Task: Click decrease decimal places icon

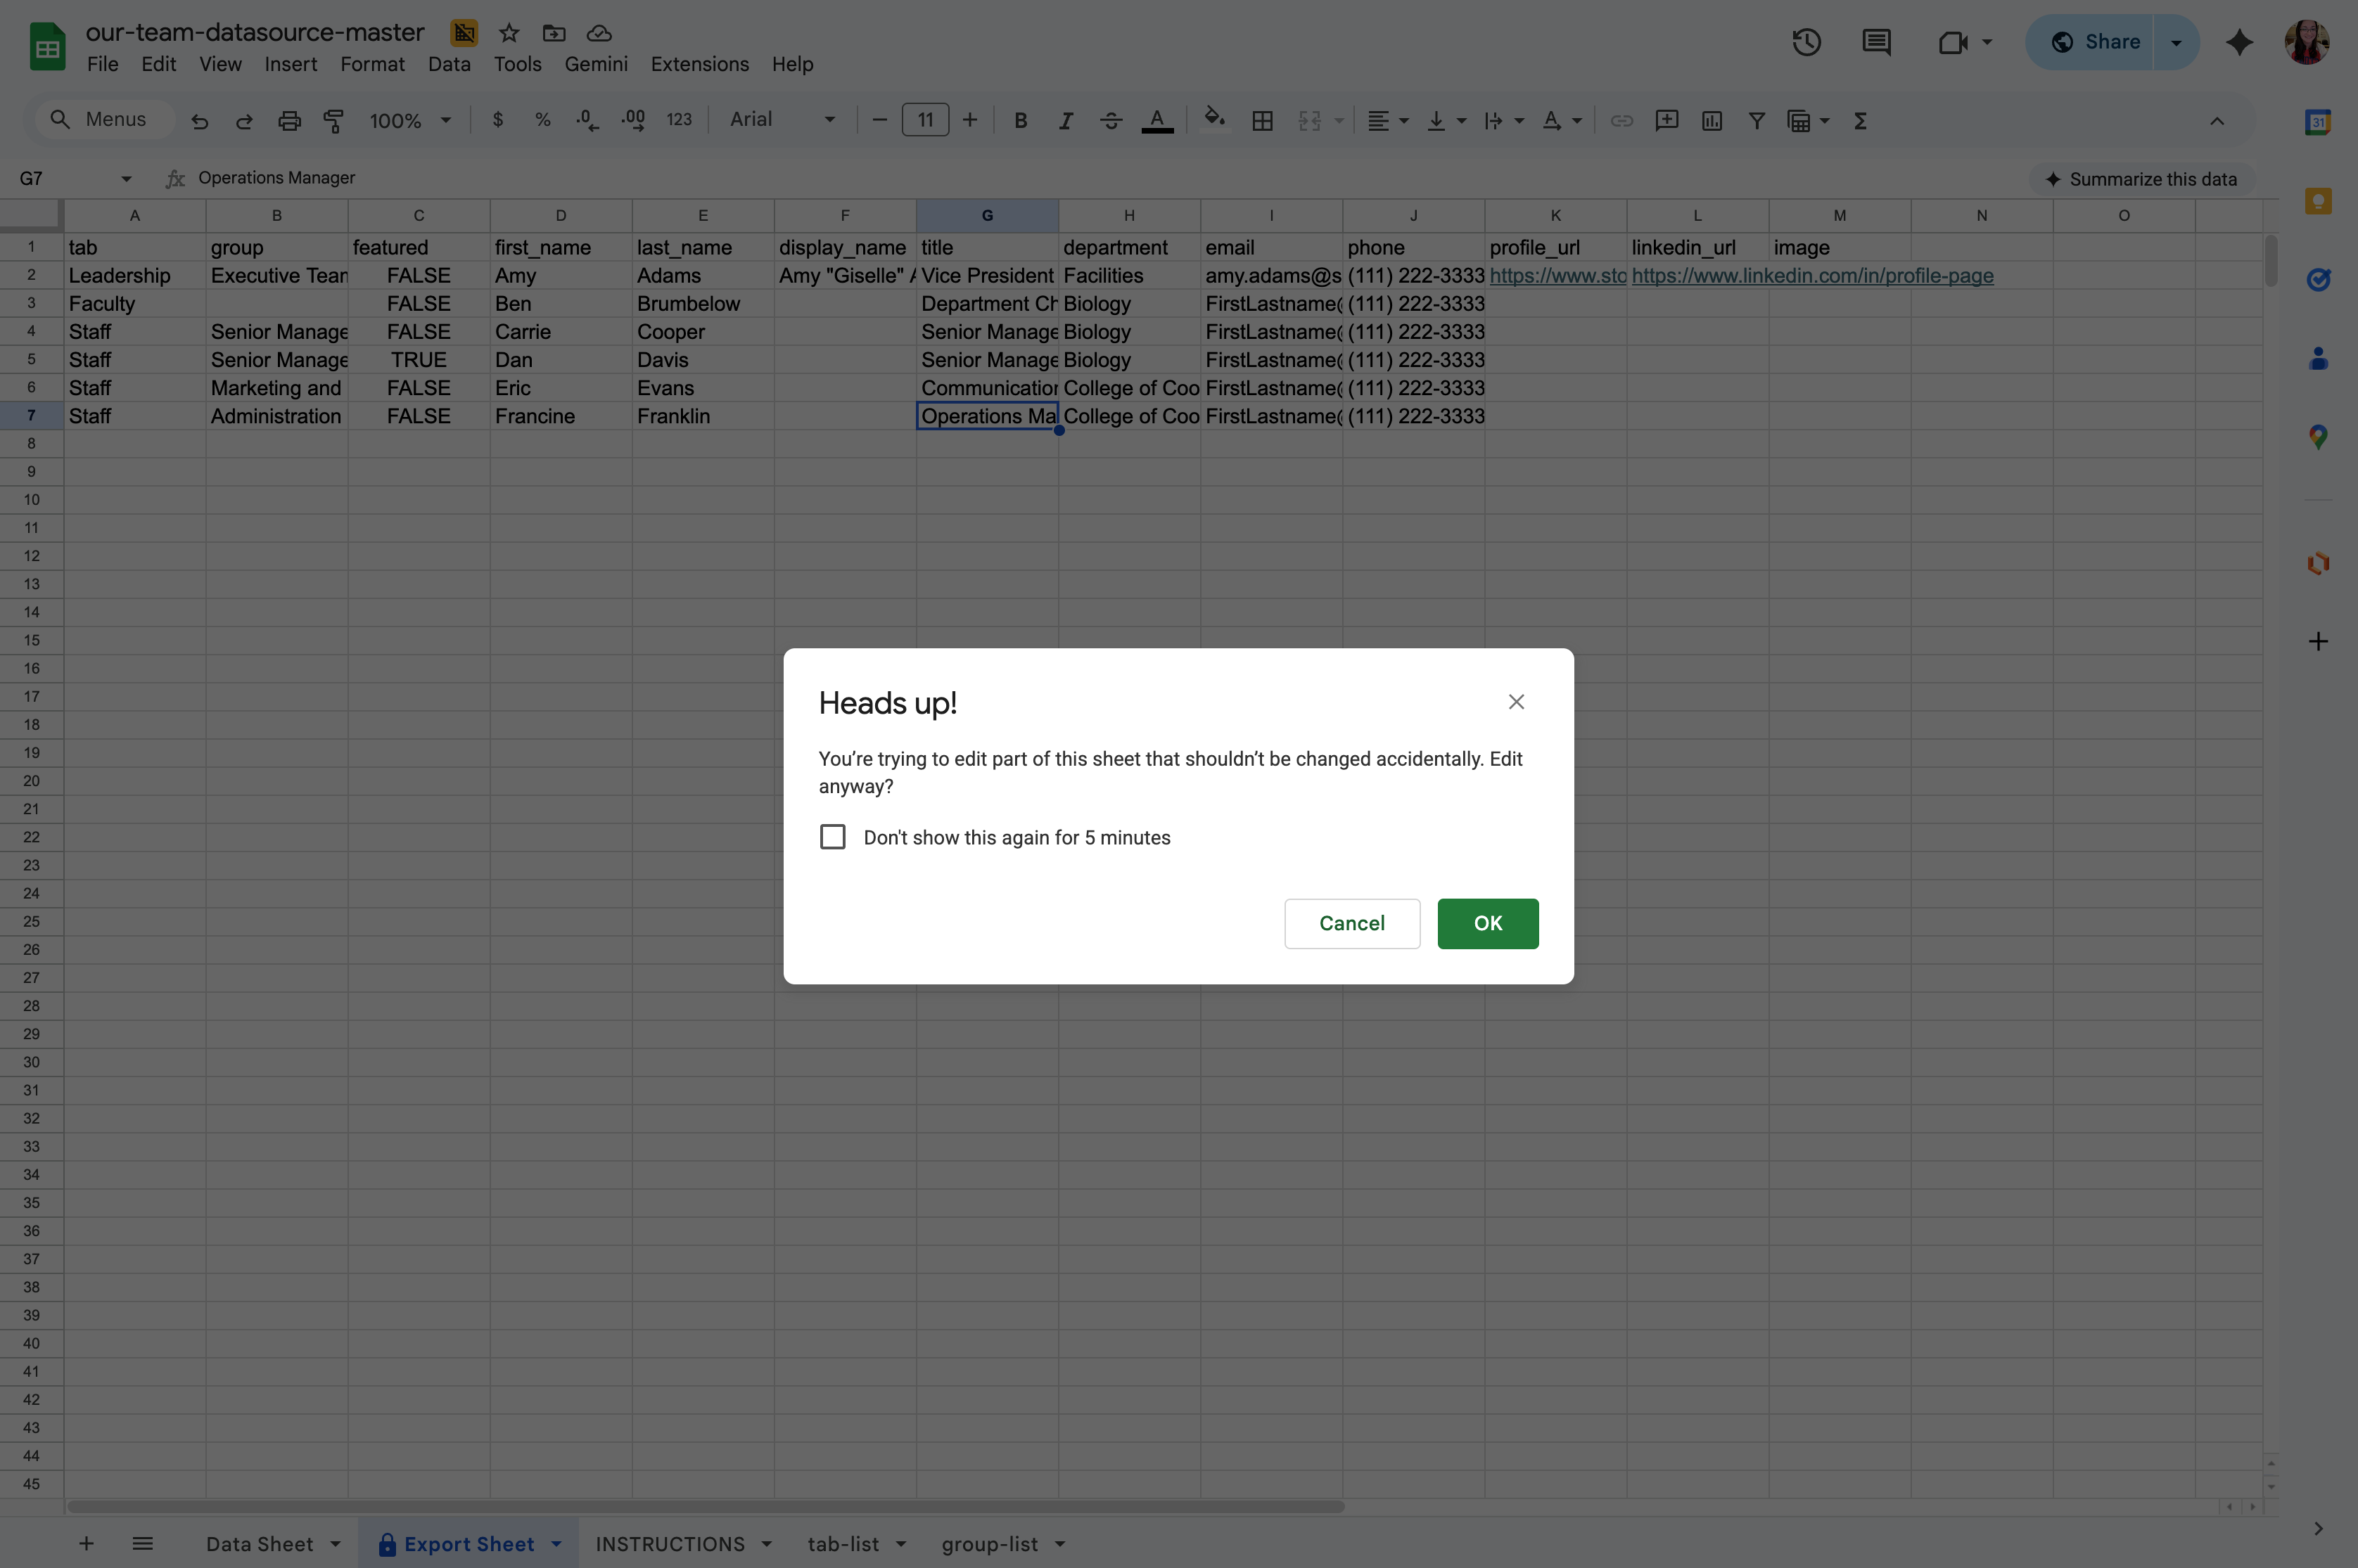Action: [587, 120]
